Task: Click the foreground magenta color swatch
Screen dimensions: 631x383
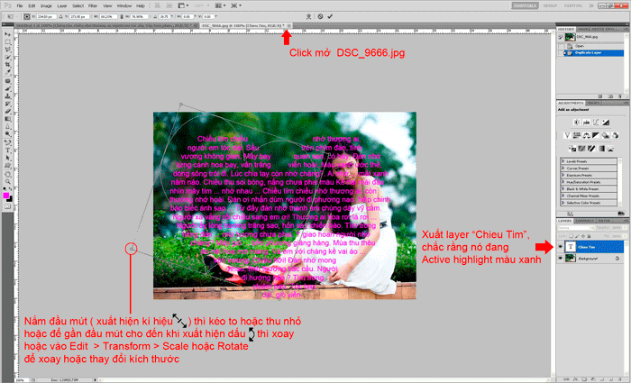Action: (x=6, y=194)
